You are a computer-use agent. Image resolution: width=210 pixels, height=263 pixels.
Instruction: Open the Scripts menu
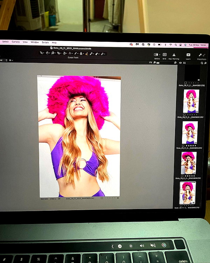(45, 42)
